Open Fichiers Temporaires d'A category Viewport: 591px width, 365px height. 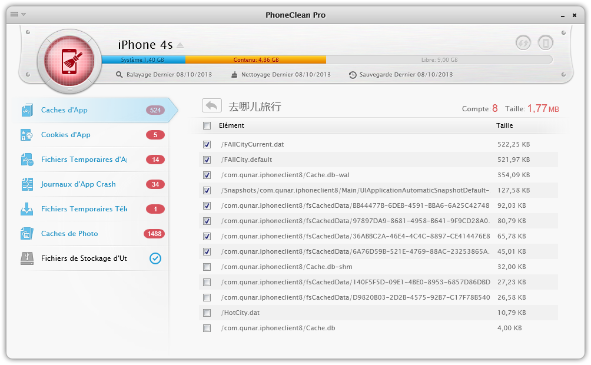click(x=92, y=160)
